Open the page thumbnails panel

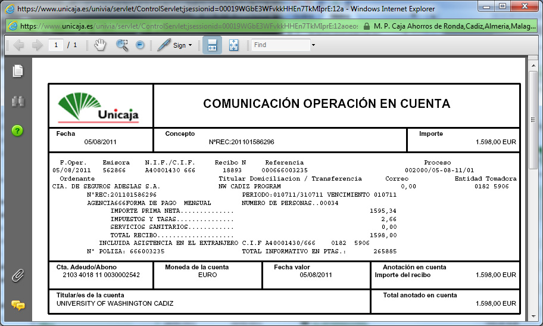click(x=18, y=71)
